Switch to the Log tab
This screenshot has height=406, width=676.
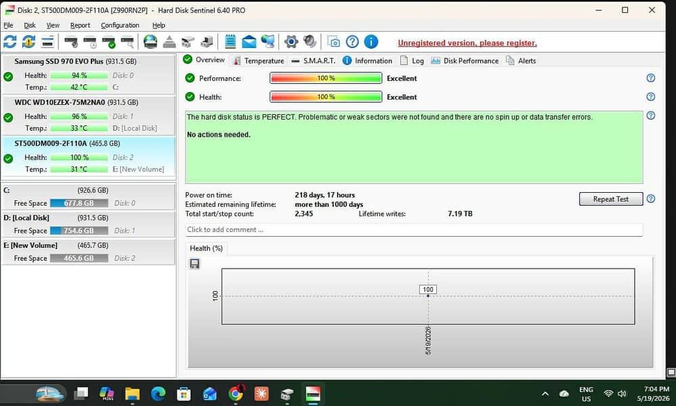click(412, 61)
